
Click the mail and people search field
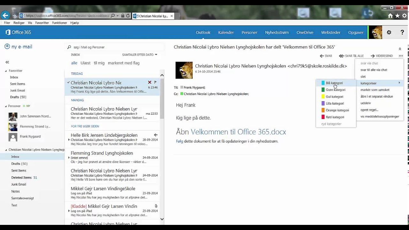[114, 47]
